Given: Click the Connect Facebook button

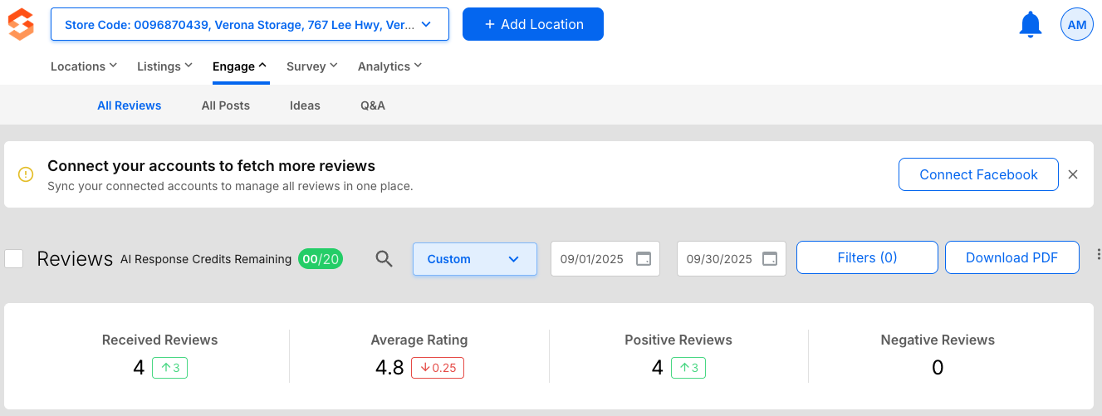Looking at the screenshot, I should click(977, 174).
